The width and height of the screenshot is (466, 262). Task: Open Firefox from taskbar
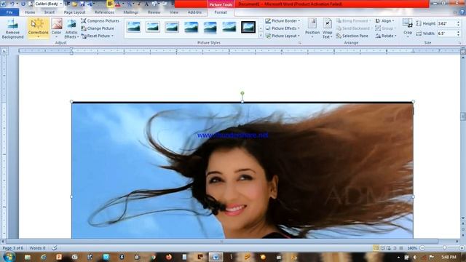click(x=168, y=257)
